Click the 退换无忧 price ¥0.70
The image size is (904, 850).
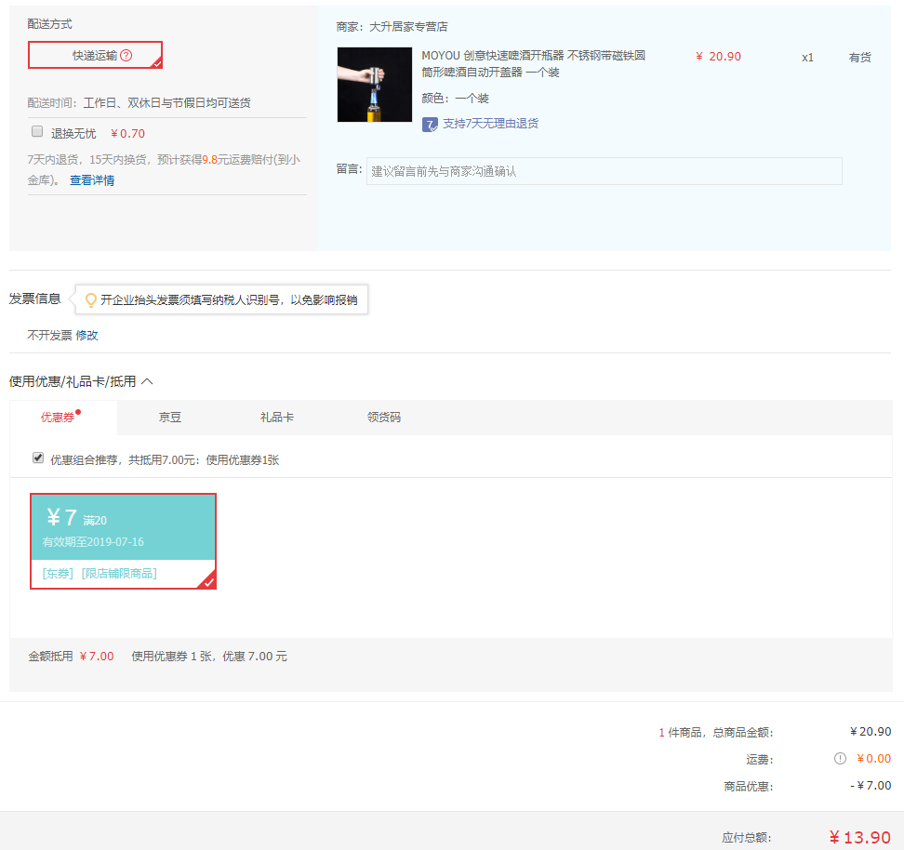(127, 134)
